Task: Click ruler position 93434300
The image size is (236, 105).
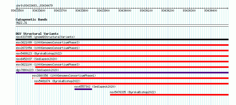Action: pyautogui.click(x=189, y=11)
